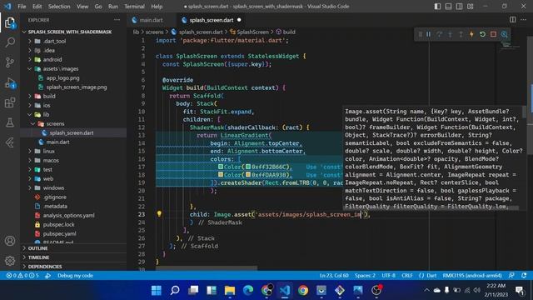Screen dimensions: 533x300
Task: Click the lightbulb code action on line 23
Action: pyautogui.click(x=159, y=214)
